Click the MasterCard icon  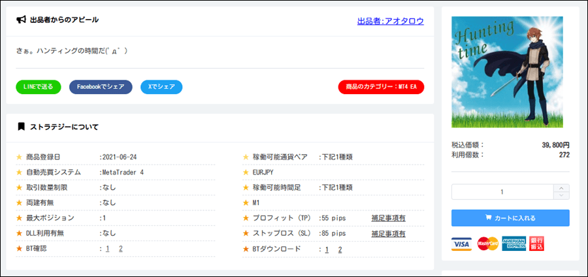(x=487, y=244)
